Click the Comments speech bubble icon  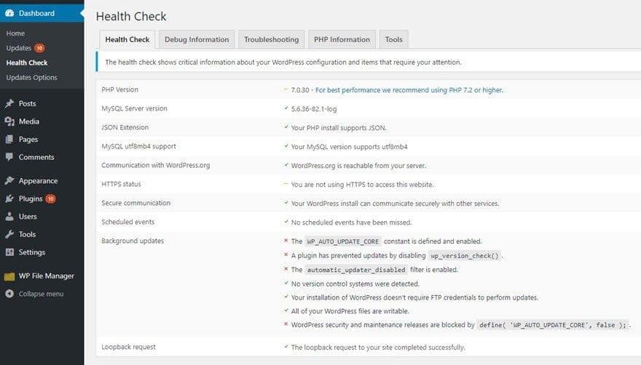click(9, 157)
